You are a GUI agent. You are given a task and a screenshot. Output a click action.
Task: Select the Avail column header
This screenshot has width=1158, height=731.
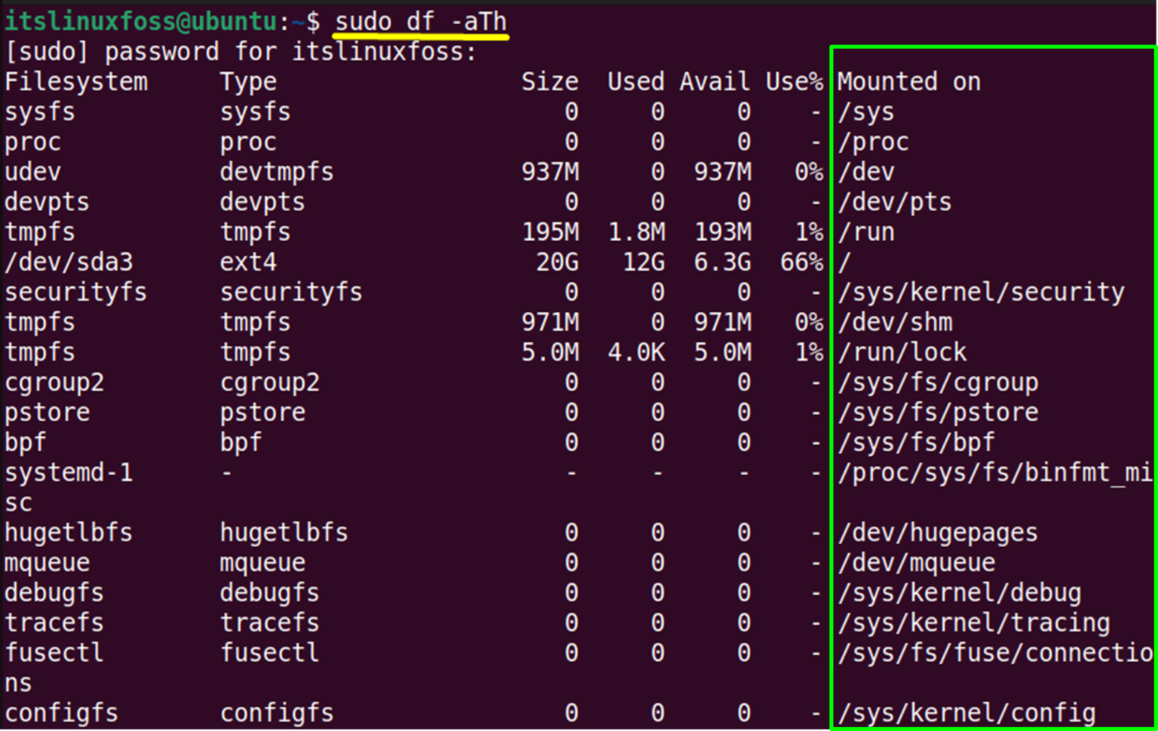714,81
